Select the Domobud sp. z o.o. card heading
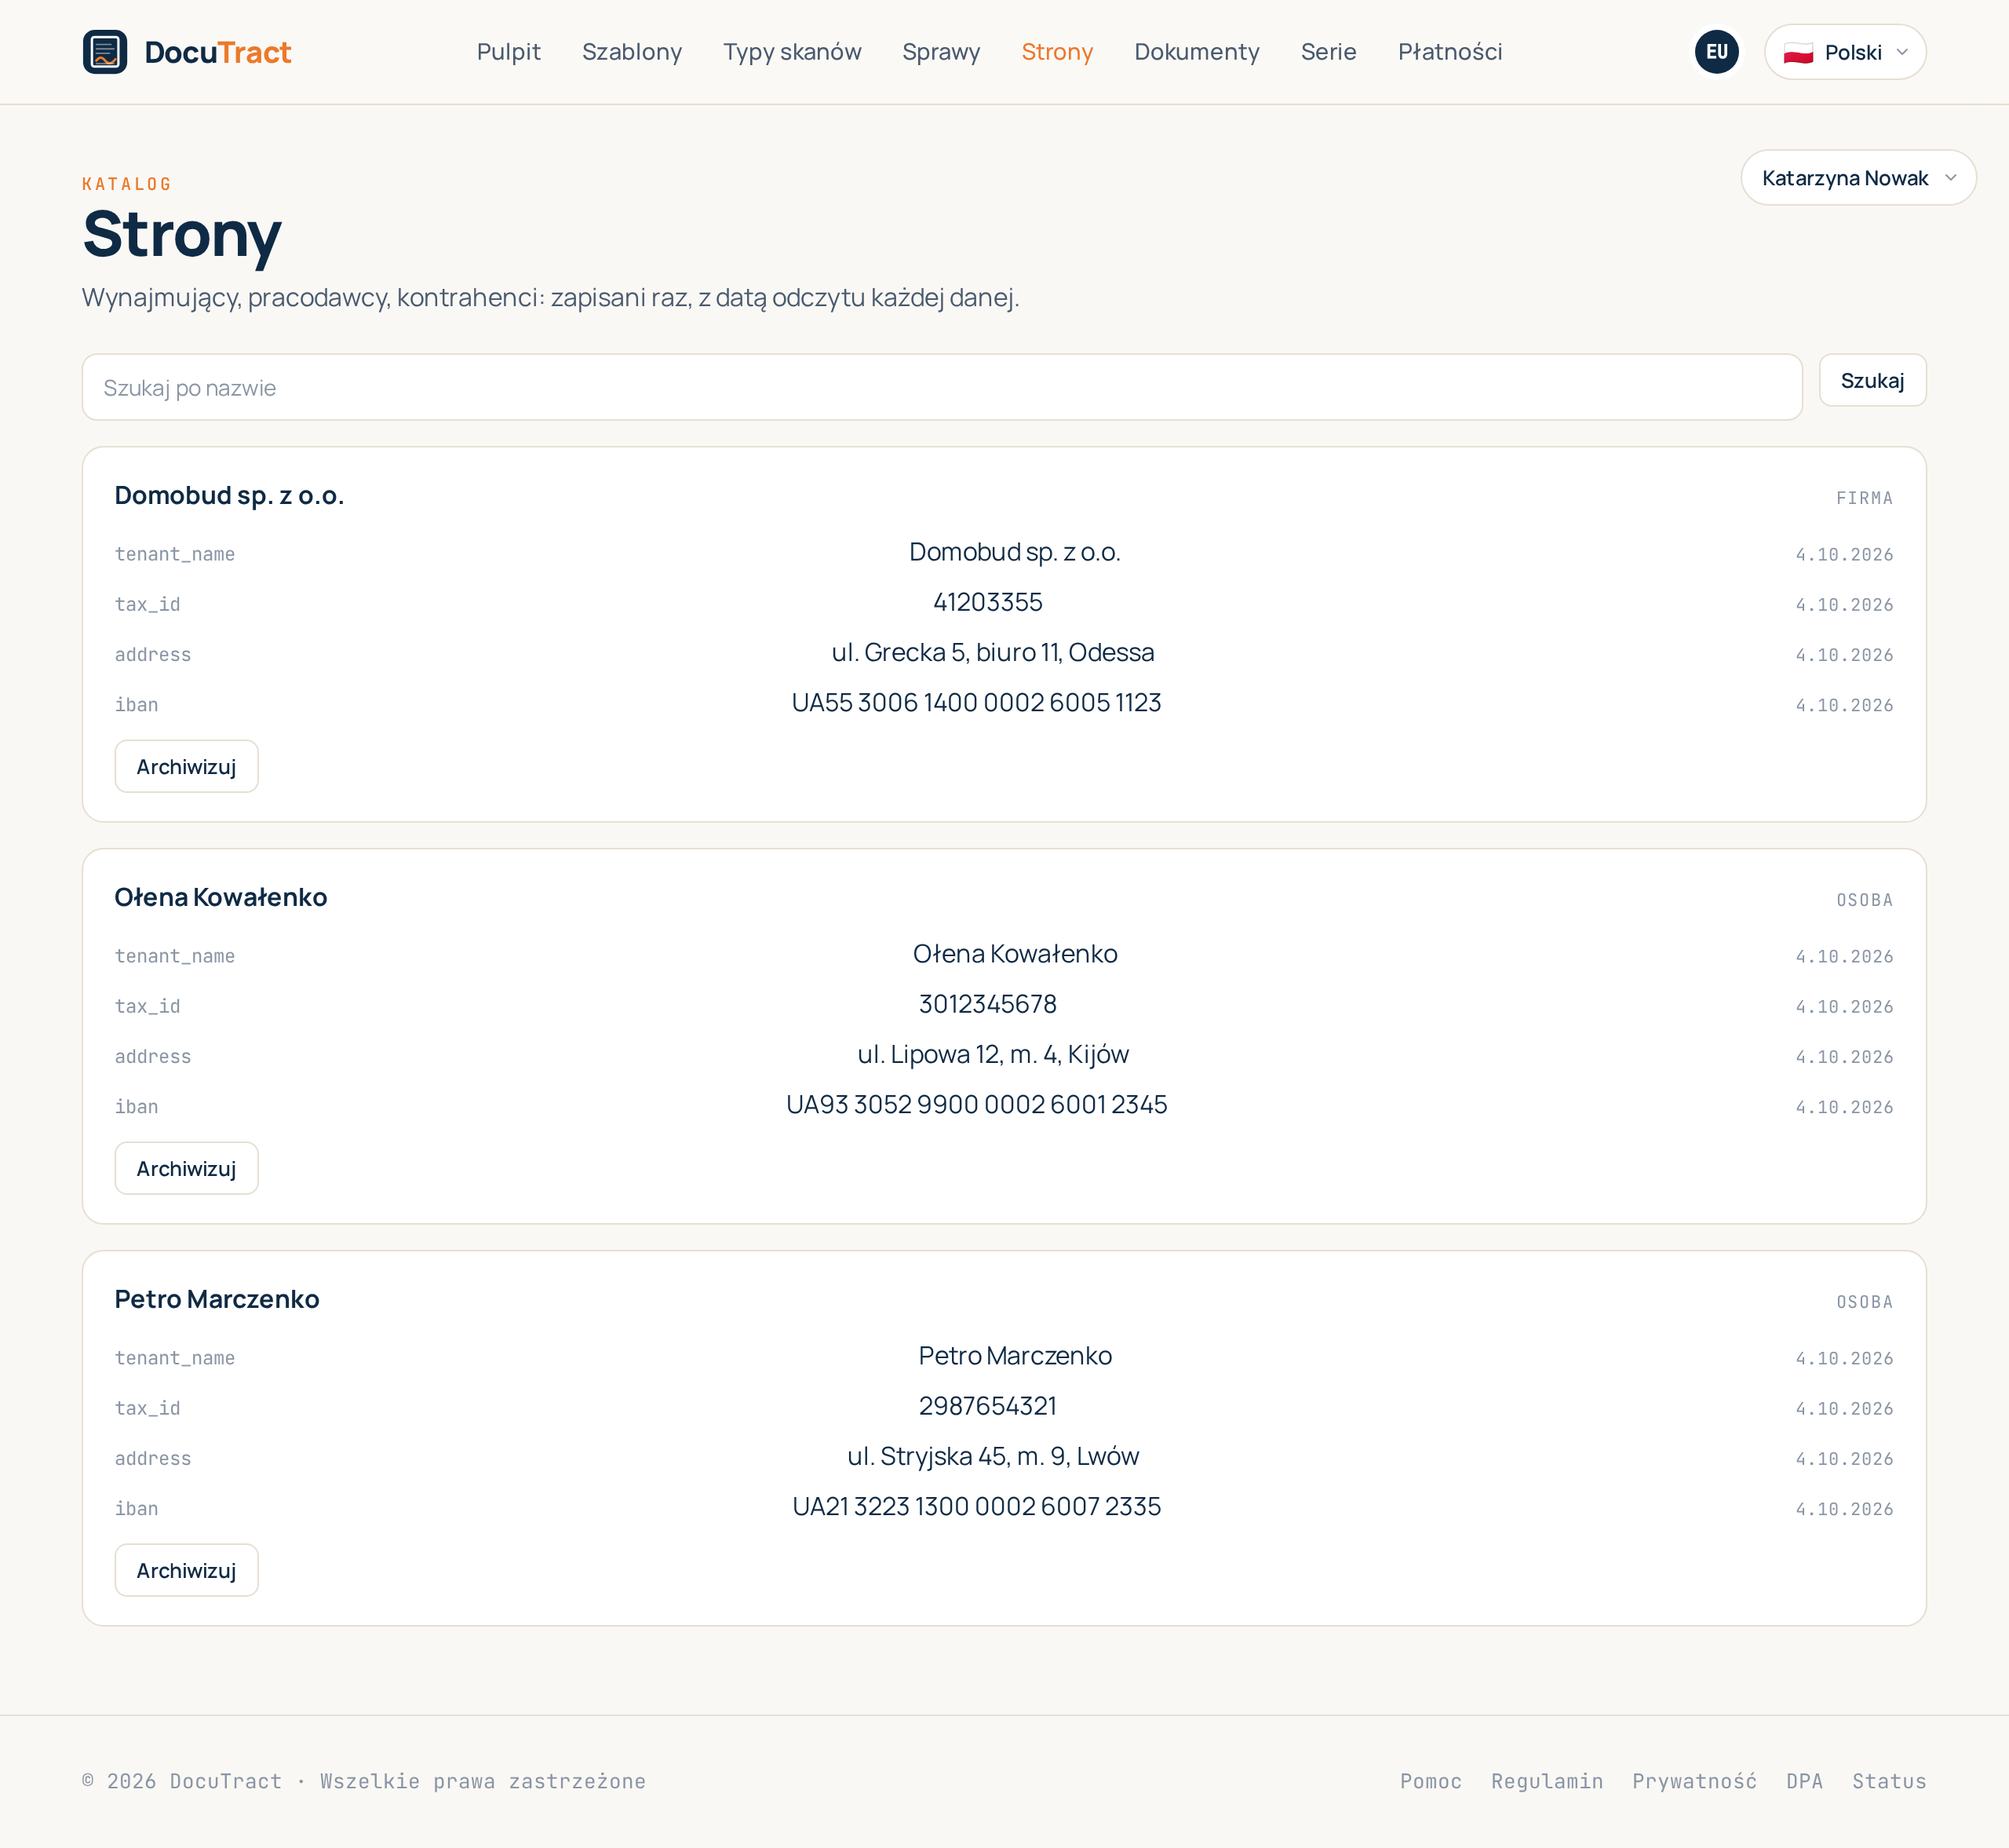 (x=229, y=495)
